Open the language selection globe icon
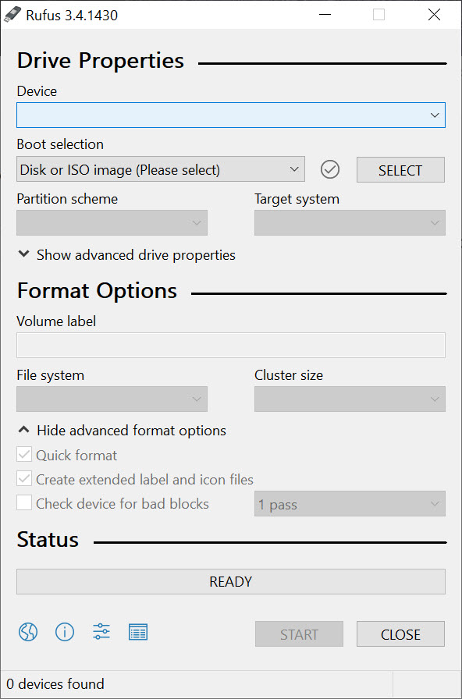This screenshot has height=699, width=462. (27, 632)
